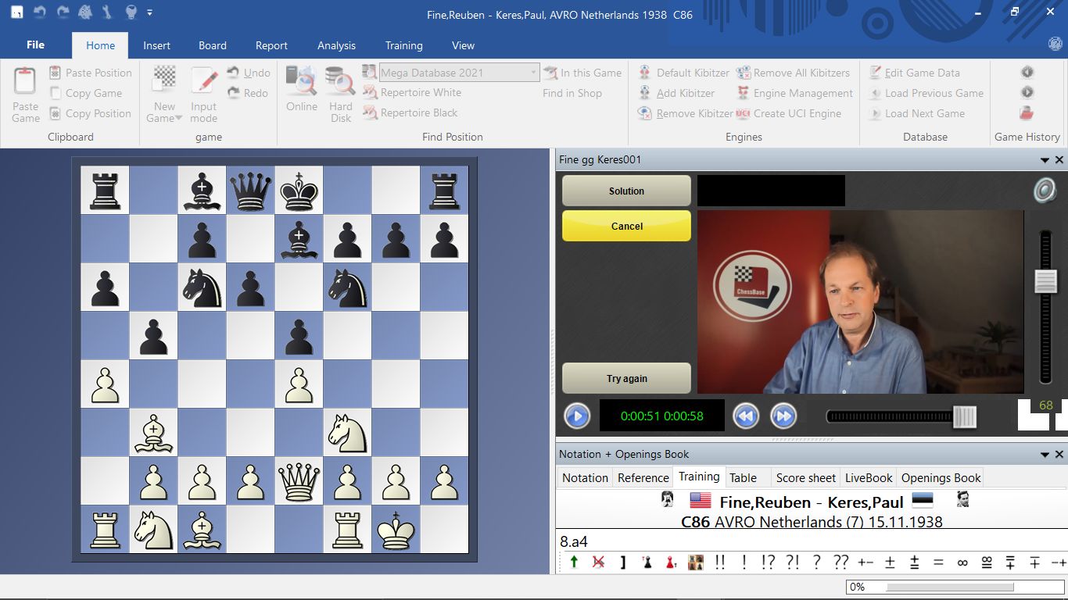1068x600 pixels.
Task: Click the Try again button
Action: tap(626, 378)
